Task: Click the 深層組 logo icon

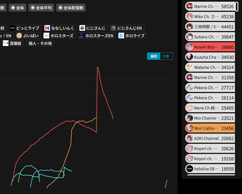Action: tap(6, 43)
